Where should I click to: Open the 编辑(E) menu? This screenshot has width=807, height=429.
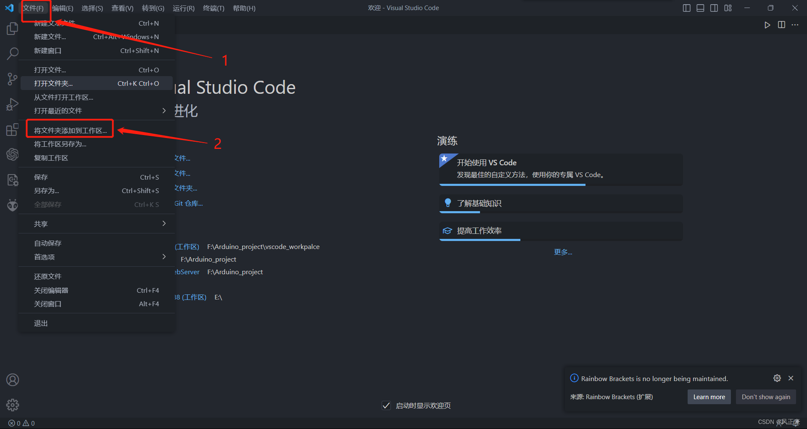63,8
